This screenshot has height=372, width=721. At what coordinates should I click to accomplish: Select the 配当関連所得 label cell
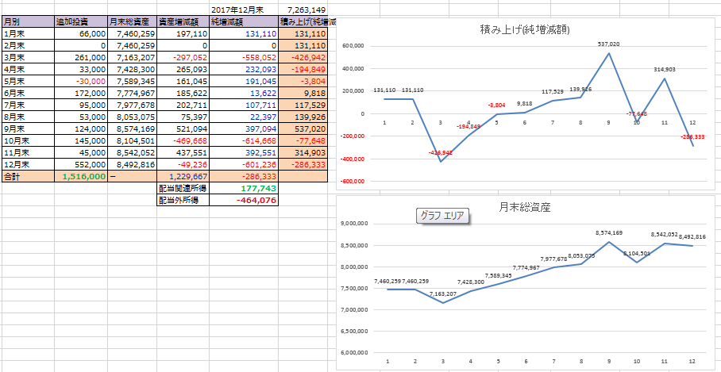(183, 189)
